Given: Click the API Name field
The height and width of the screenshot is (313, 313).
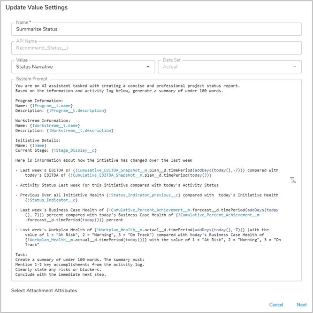Looking at the screenshot, I should pos(156,47).
